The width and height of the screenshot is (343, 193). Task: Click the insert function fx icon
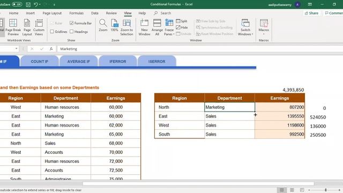point(51,49)
